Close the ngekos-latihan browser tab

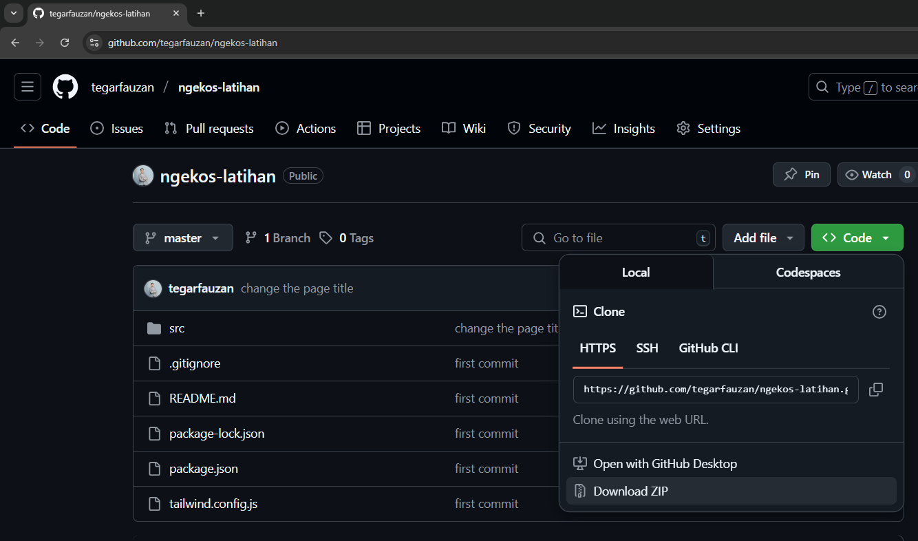pyautogui.click(x=175, y=13)
